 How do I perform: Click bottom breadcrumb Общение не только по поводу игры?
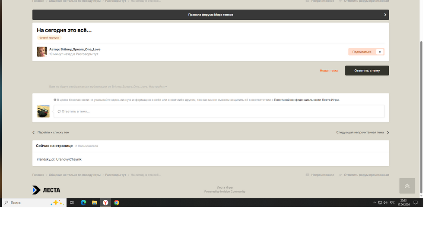75,175
